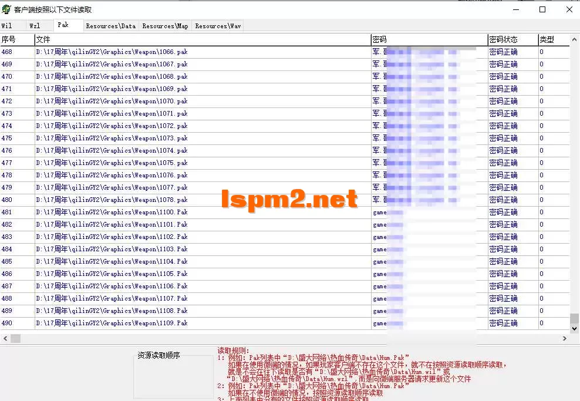The image size is (580, 401).
Task: Click 密码正确 status in row 470
Action: [504, 76]
